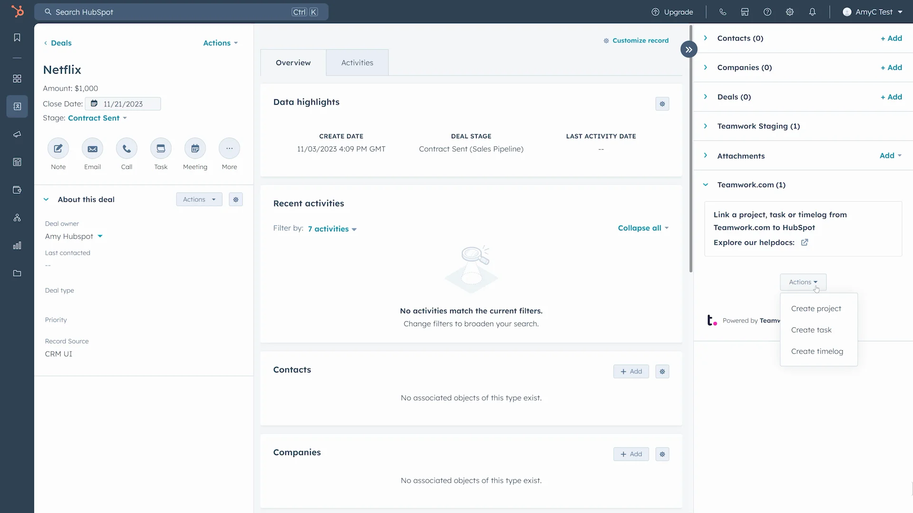Image resolution: width=913 pixels, height=513 pixels.
Task: Click the Deal Stage chevron to change stage
Action: click(125, 118)
